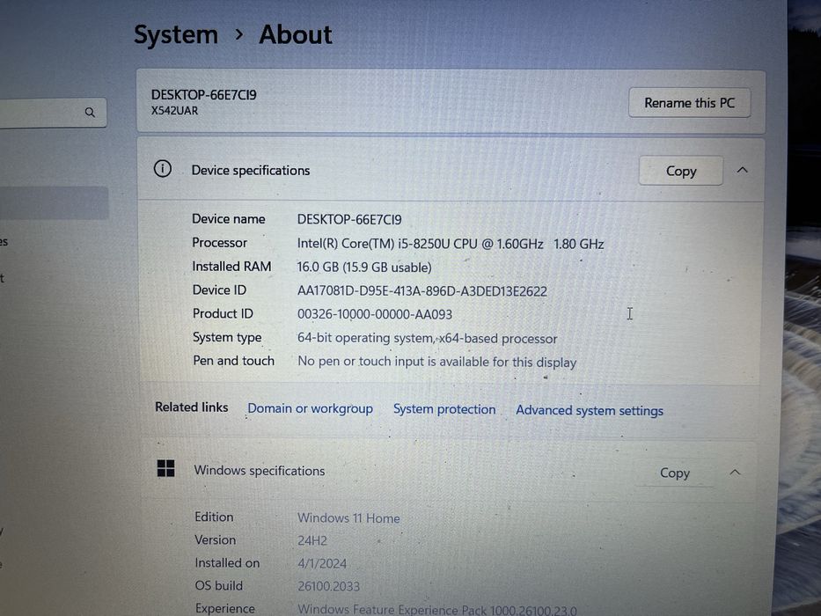Open Advanced system settings link
Image resolution: width=821 pixels, height=616 pixels.
coord(590,411)
